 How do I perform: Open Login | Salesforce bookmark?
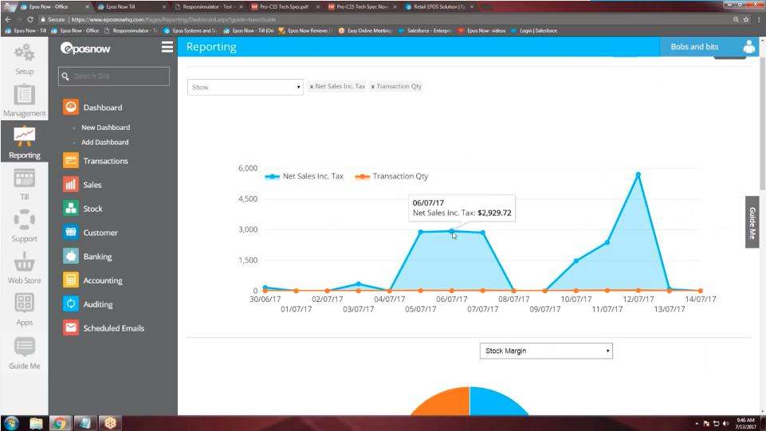pos(534,30)
